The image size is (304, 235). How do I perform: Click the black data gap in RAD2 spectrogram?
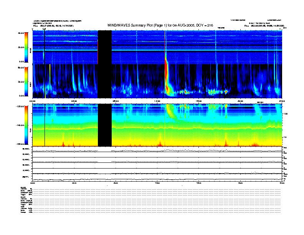(105, 47)
